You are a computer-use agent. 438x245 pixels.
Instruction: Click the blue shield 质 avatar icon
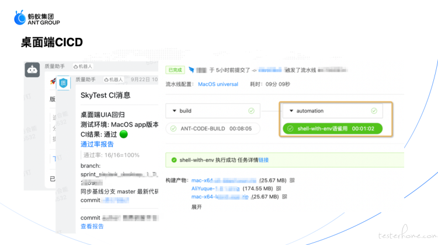64,83
